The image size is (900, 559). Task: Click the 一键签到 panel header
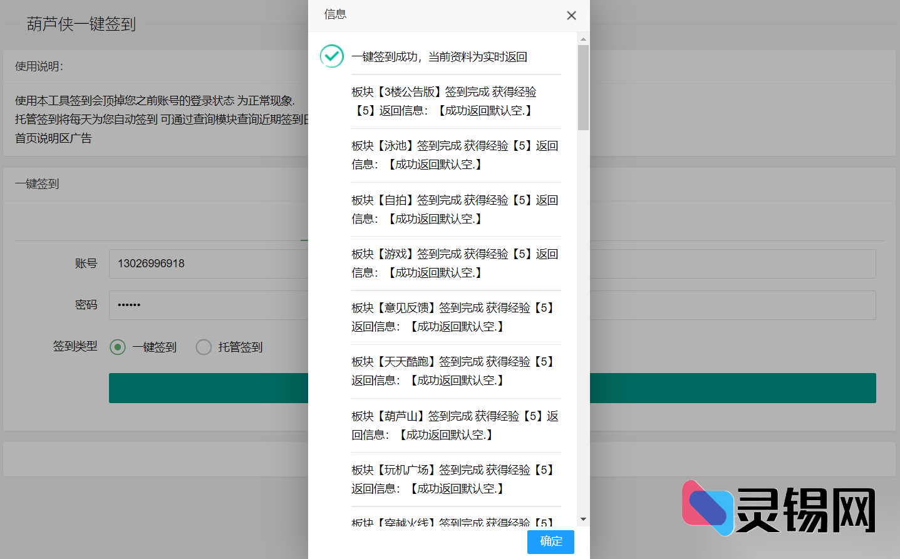[x=36, y=183]
